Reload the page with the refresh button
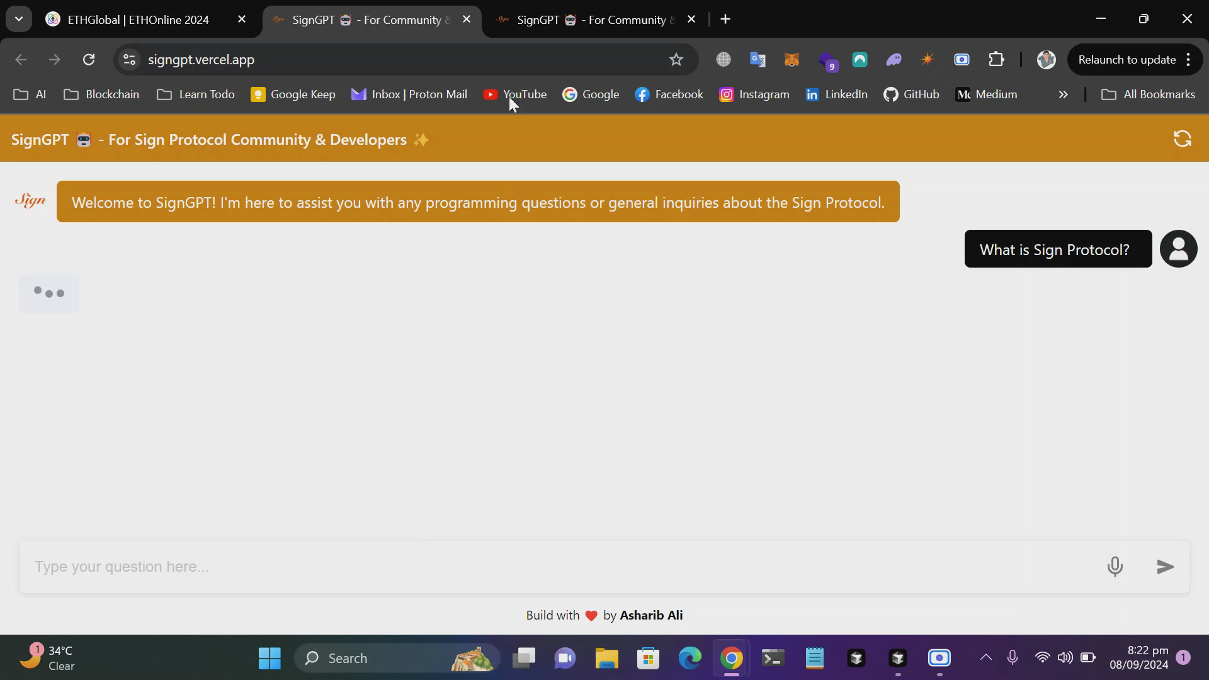The image size is (1209, 680). click(89, 60)
